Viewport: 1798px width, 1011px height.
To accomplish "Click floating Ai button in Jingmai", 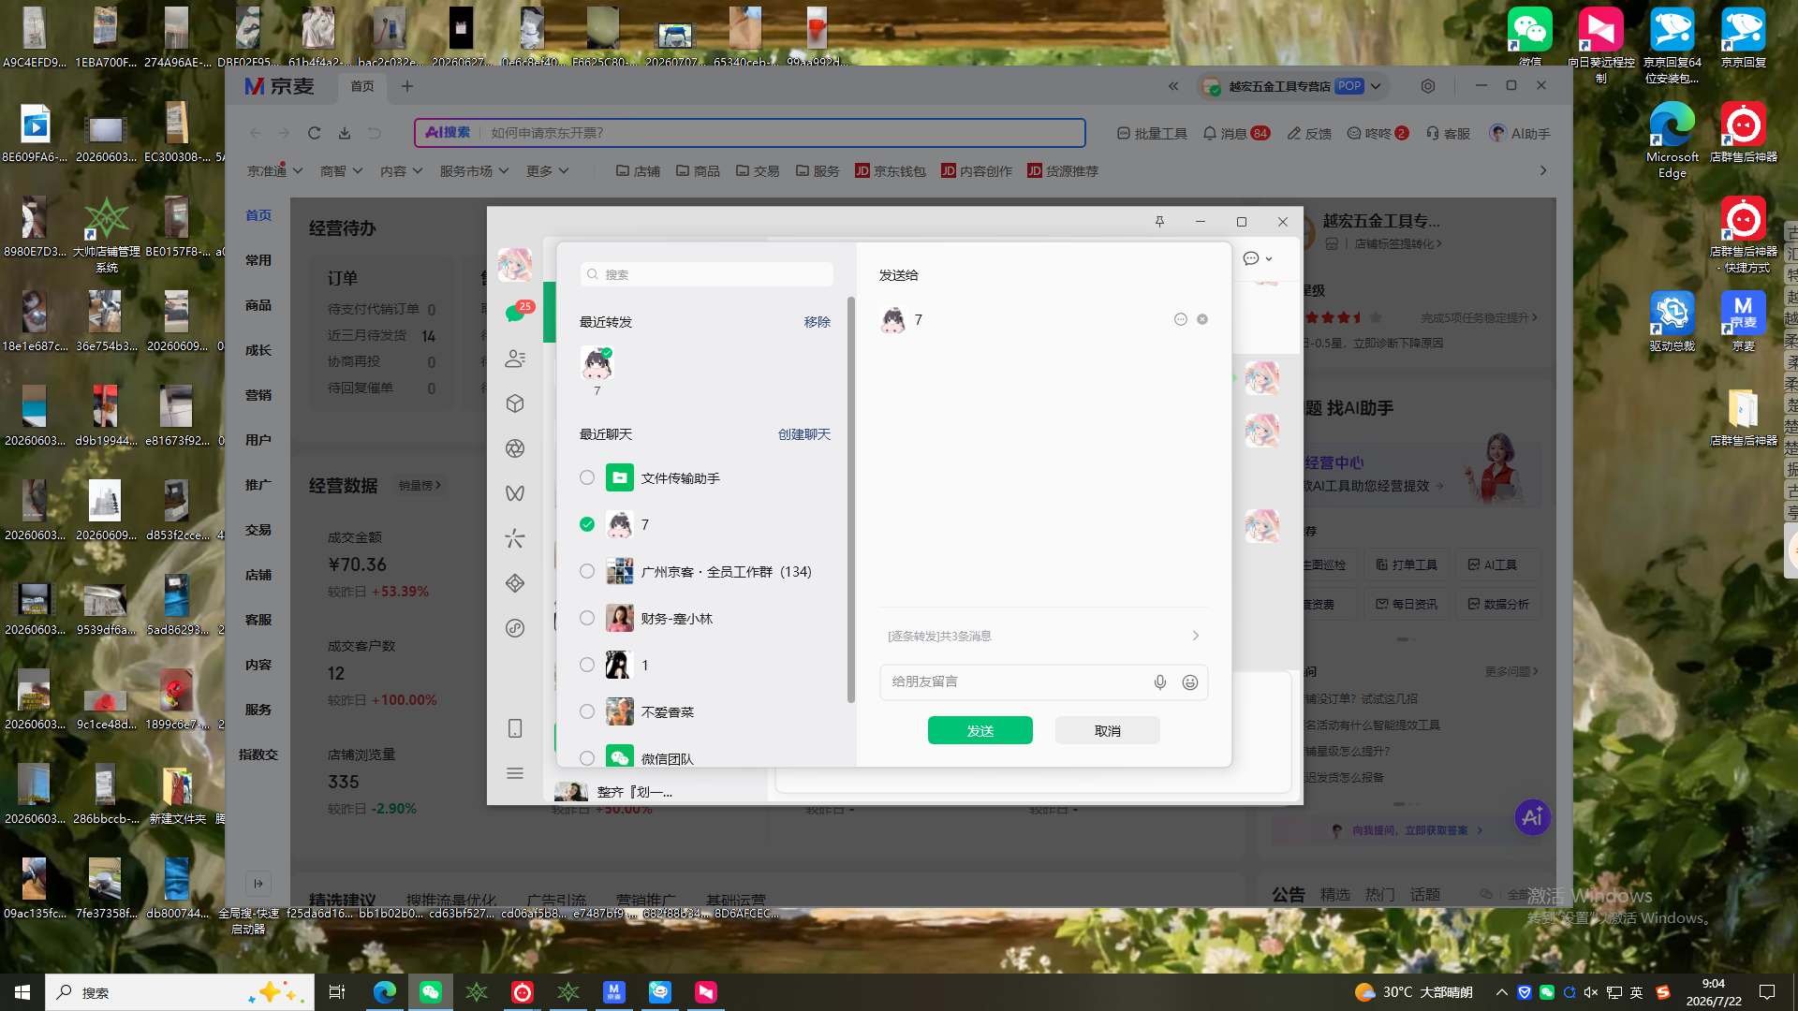I will pyautogui.click(x=1533, y=817).
